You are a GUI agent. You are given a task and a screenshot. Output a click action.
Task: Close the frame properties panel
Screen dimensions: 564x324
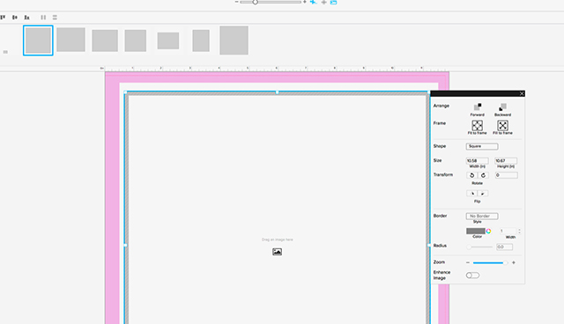pos(522,93)
